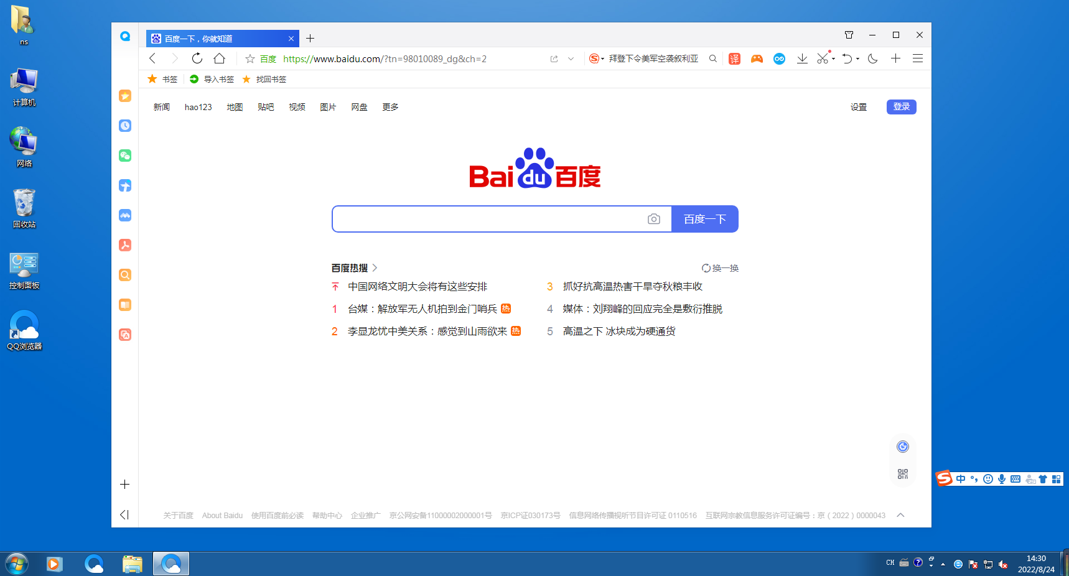The width and height of the screenshot is (1069, 576).
Task: Click 导入书签 in bookmarks bar
Action: (x=212, y=79)
